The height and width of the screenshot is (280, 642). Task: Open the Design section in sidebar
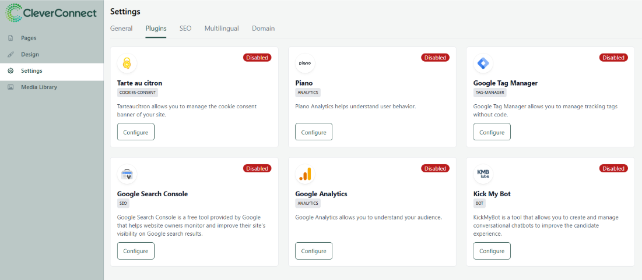tap(30, 54)
